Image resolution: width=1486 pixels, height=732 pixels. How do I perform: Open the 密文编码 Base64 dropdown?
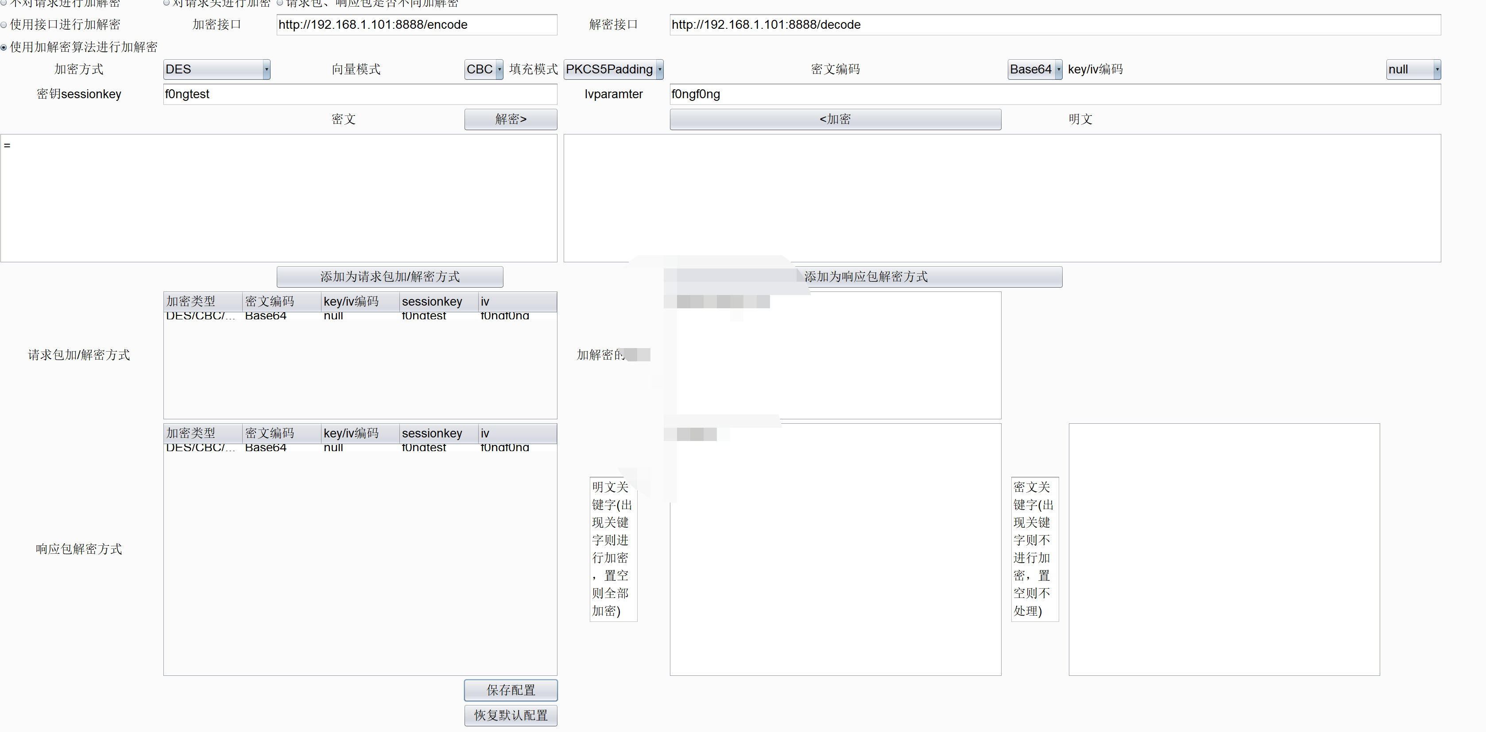coord(1035,69)
